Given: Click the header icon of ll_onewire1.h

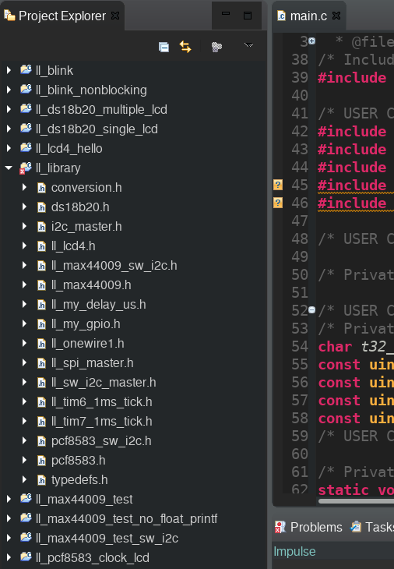Looking at the screenshot, I should [x=41, y=344].
